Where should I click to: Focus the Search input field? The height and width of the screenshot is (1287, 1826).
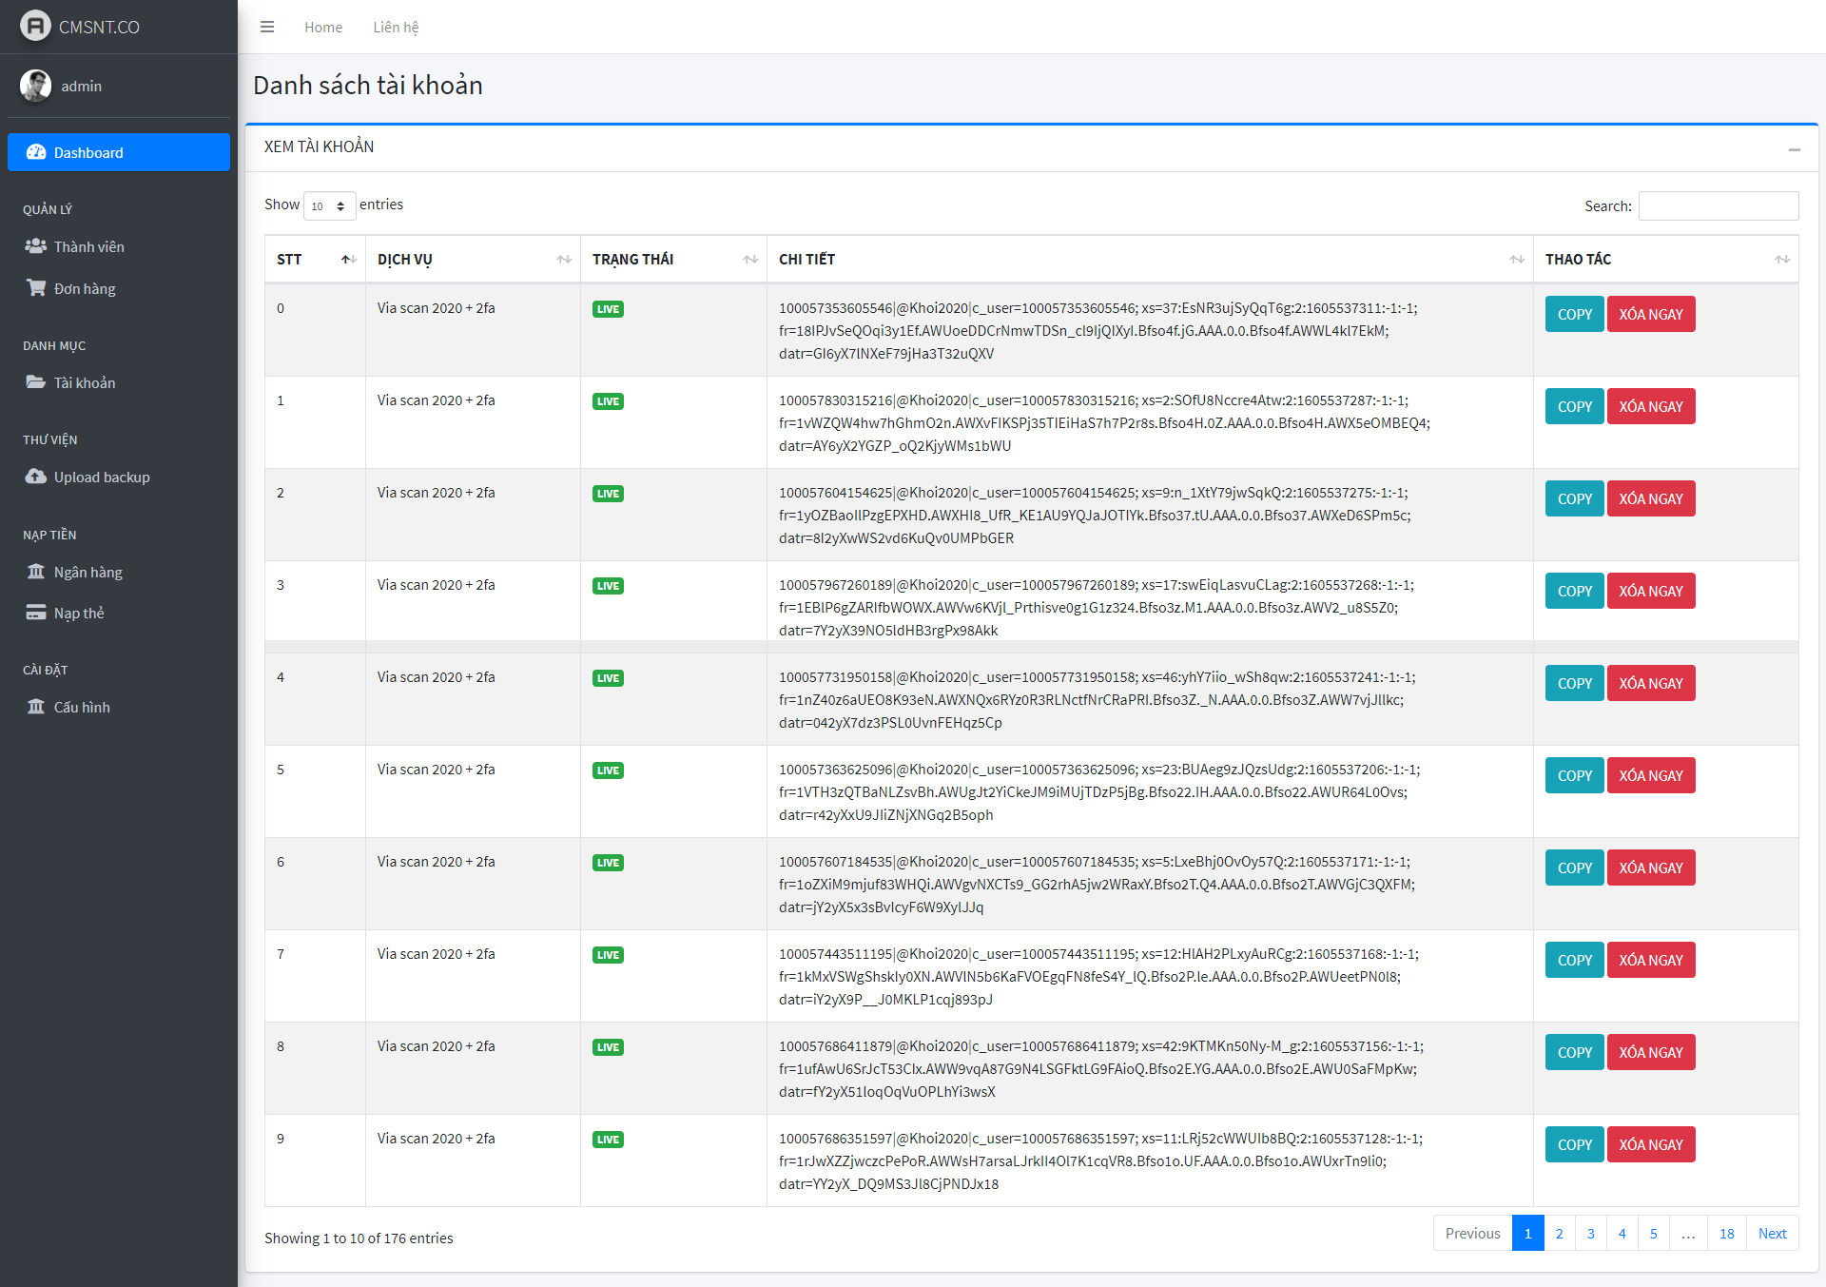click(1718, 206)
